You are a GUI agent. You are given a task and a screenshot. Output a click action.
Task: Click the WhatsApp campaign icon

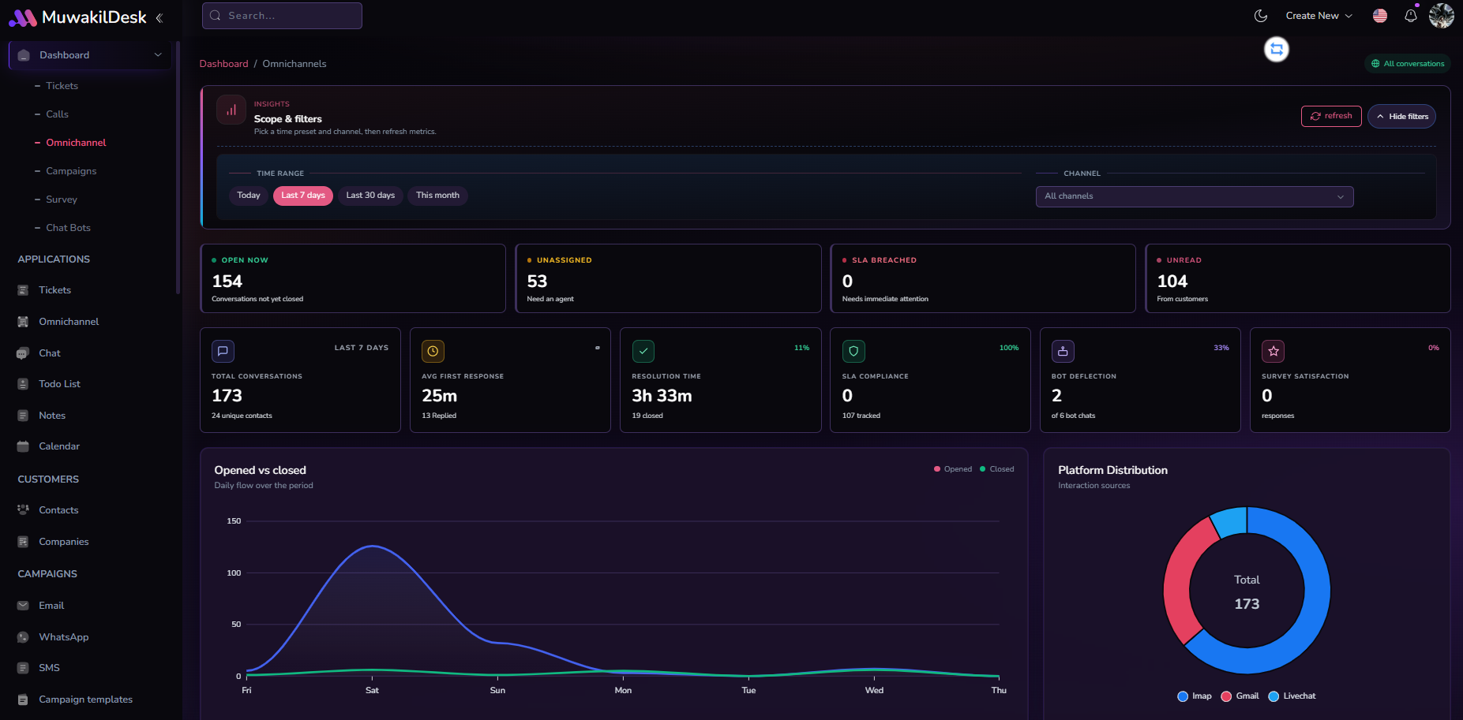pos(23,637)
